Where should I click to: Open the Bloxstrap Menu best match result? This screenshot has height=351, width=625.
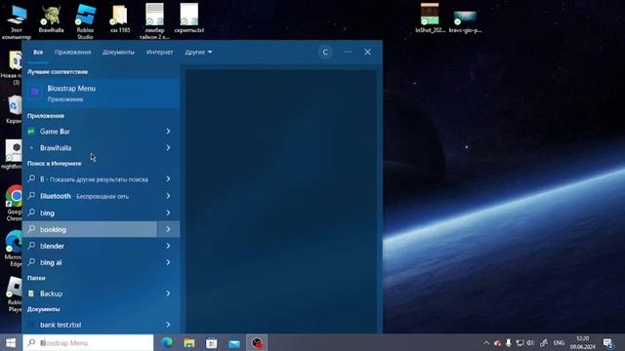(x=101, y=94)
